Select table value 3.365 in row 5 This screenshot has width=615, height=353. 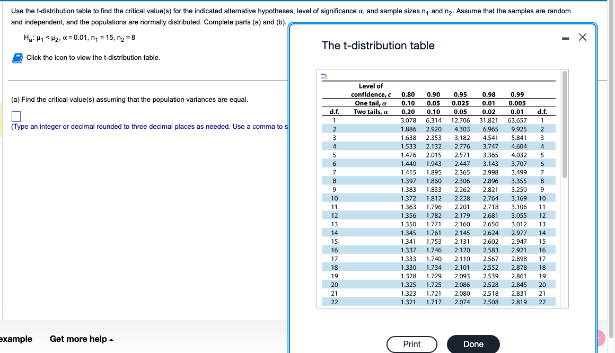[490, 155]
